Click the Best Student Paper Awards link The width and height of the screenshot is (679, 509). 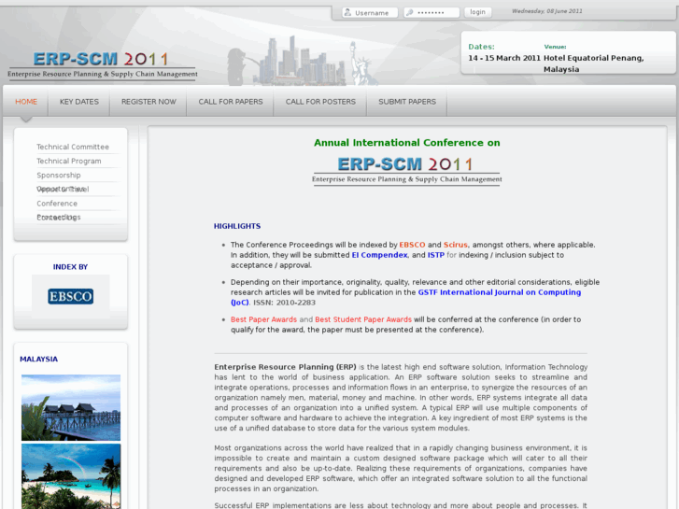coord(363,319)
